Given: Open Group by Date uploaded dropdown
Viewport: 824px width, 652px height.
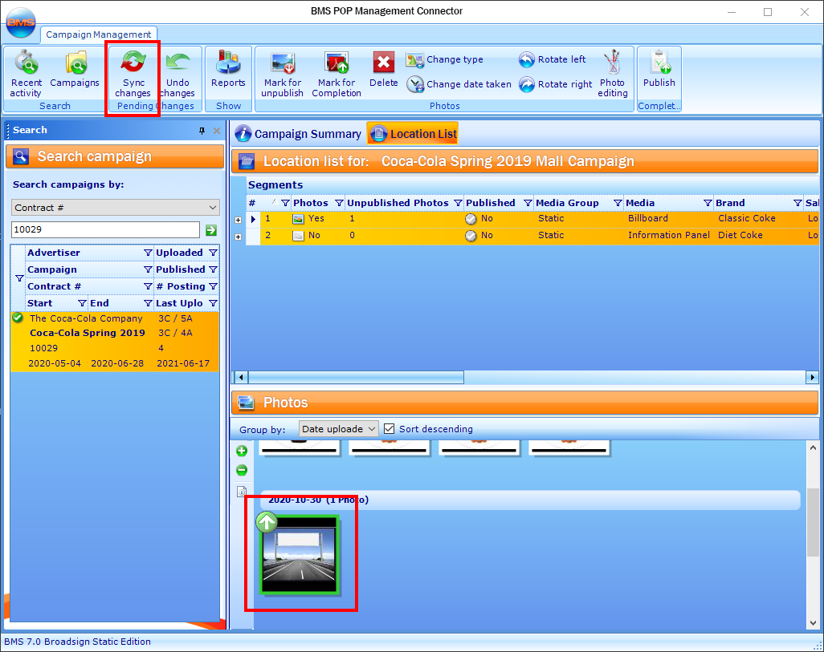Looking at the screenshot, I should pyautogui.click(x=338, y=429).
